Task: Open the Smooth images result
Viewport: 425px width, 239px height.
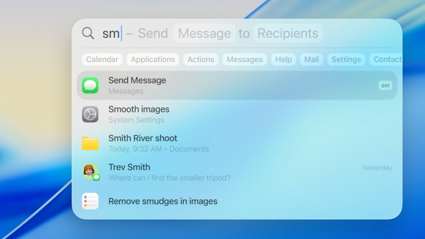Action: tap(237, 114)
